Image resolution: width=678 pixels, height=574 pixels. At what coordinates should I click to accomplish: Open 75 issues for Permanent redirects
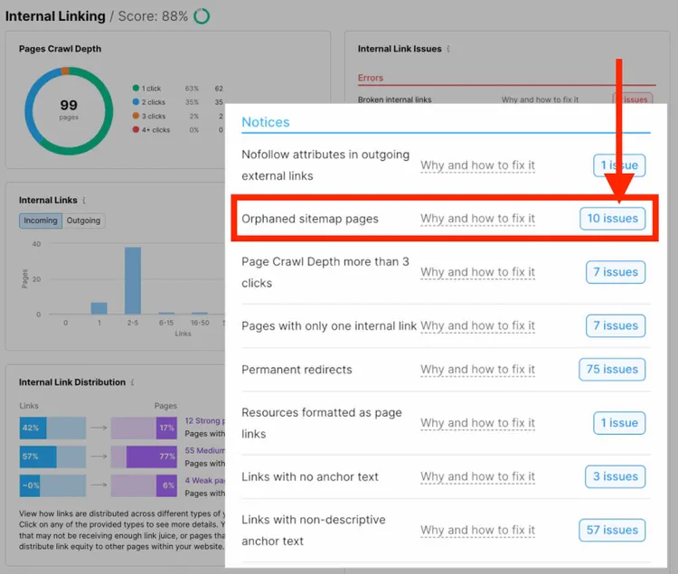tap(612, 369)
